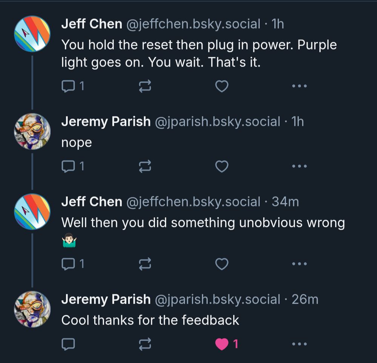377x363 pixels.
Task: Like Jeff Chen's 'unobvious wrong' post
Action: [x=222, y=264]
